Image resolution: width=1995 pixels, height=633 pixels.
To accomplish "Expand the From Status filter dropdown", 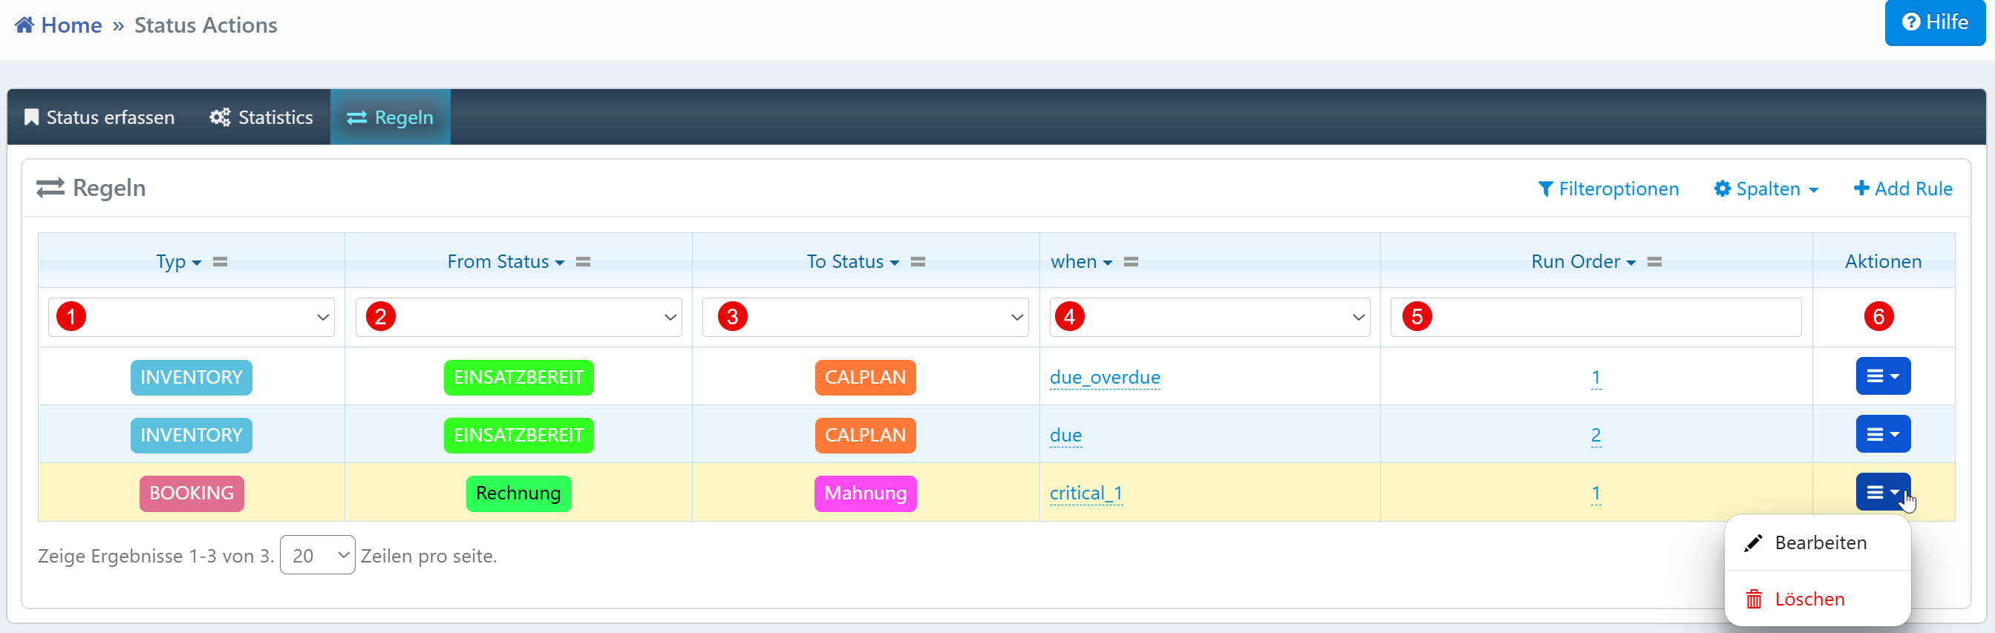I will [x=518, y=318].
